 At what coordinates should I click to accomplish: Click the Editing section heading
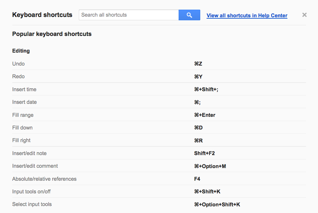click(x=21, y=51)
